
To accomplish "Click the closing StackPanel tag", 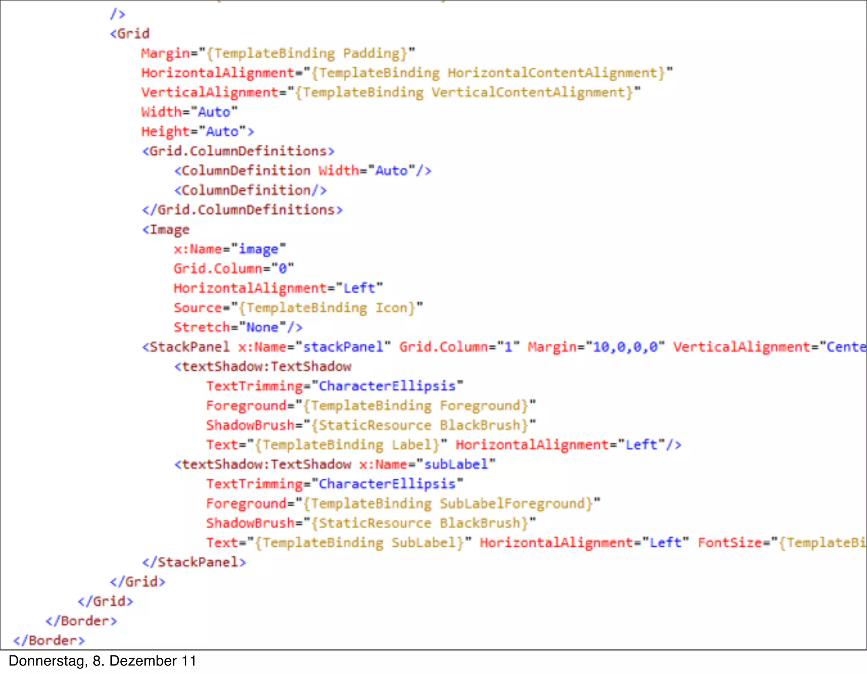I will 194,562.
